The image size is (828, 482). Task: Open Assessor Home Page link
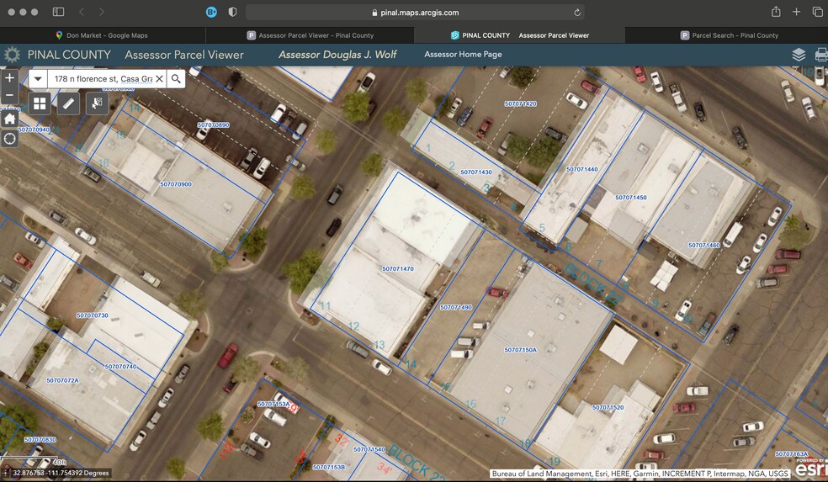click(463, 55)
